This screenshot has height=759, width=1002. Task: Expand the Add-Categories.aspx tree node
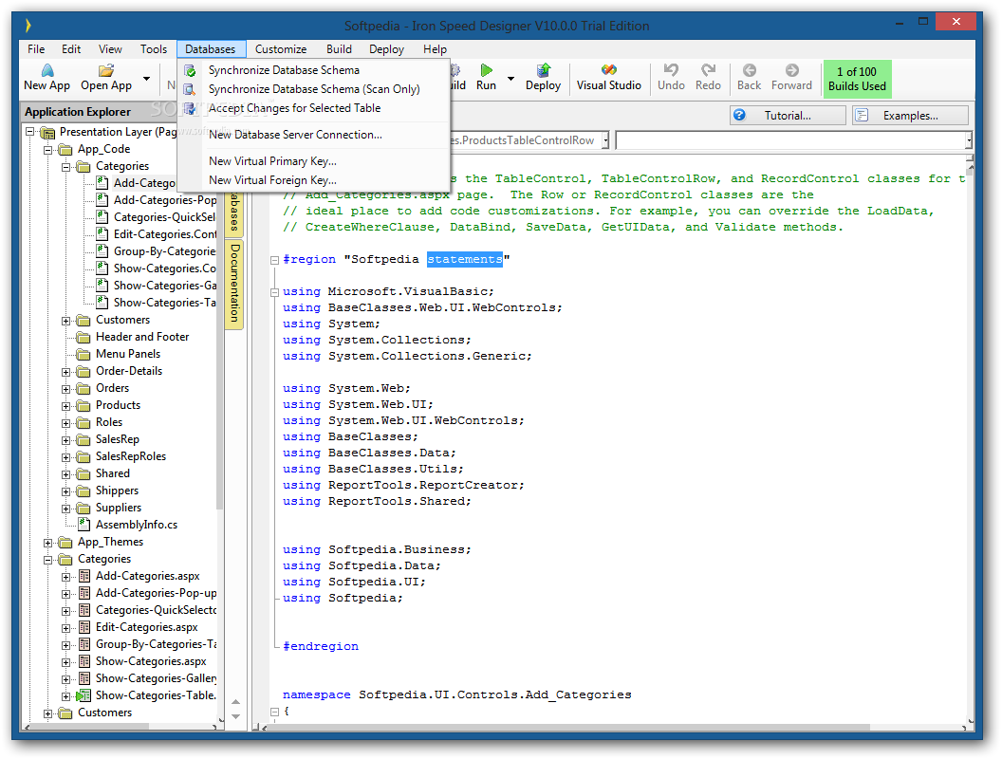pyautogui.click(x=65, y=577)
